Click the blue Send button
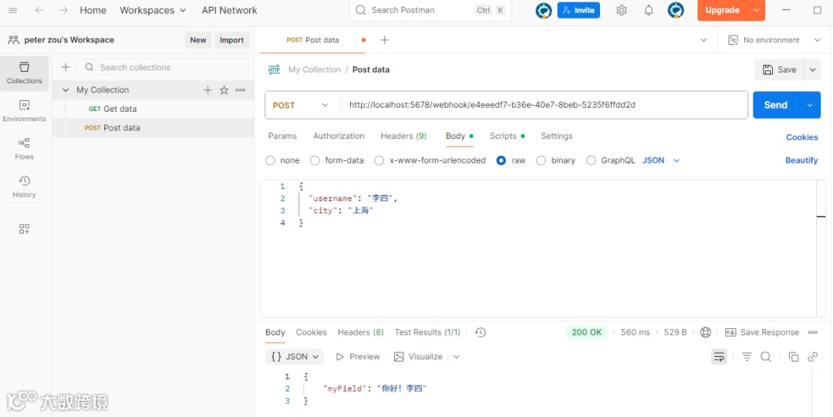Image resolution: width=833 pixels, height=417 pixels. click(x=776, y=105)
